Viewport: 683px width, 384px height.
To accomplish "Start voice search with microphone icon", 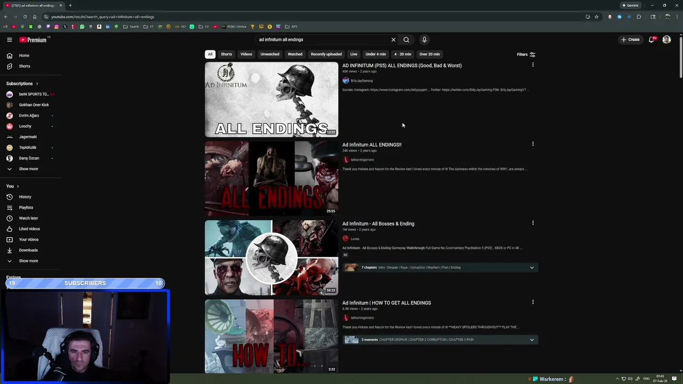I will coord(424,39).
